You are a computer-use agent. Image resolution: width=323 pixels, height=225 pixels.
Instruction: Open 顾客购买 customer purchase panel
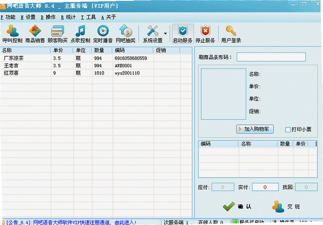point(58,34)
